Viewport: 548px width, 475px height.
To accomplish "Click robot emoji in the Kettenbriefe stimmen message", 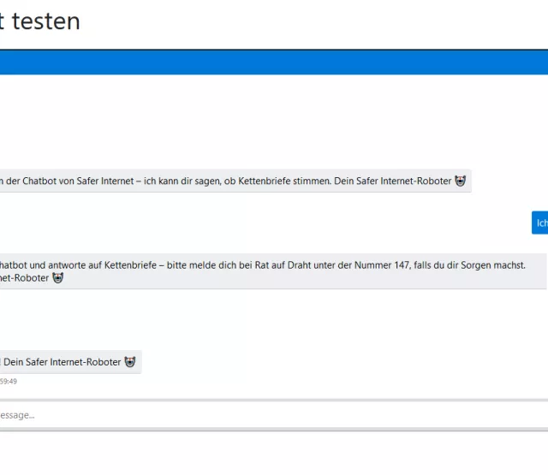I will [462, 181].
